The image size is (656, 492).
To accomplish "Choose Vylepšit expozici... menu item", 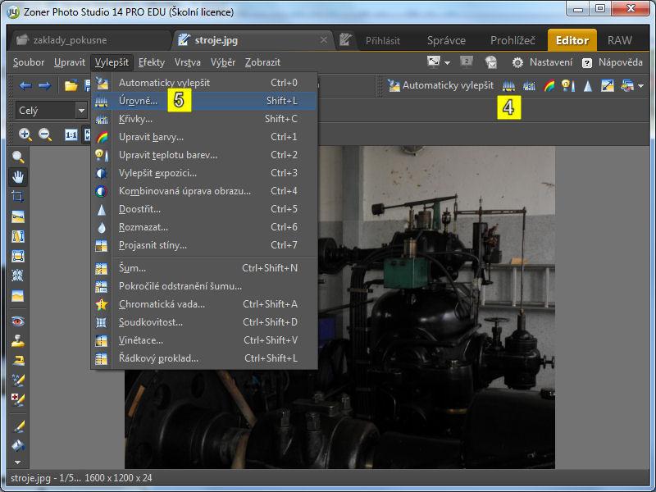I will 203,173.
